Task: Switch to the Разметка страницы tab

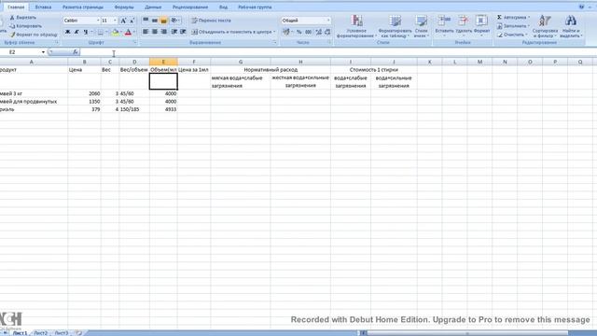Action: click(83, 7)
